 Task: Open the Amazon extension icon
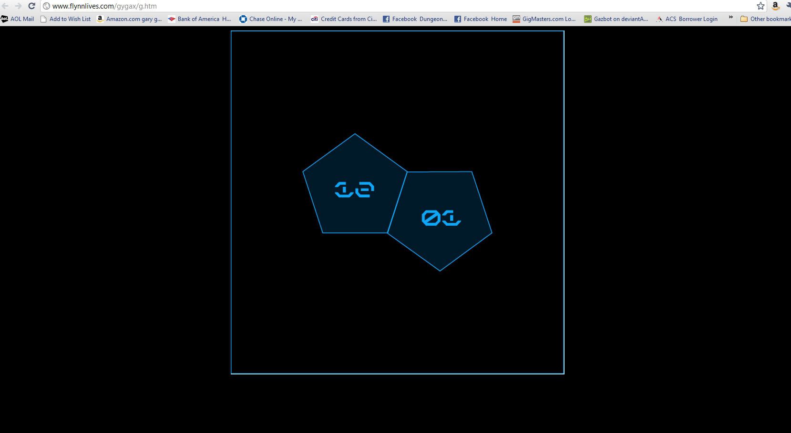tap(775, 6)
